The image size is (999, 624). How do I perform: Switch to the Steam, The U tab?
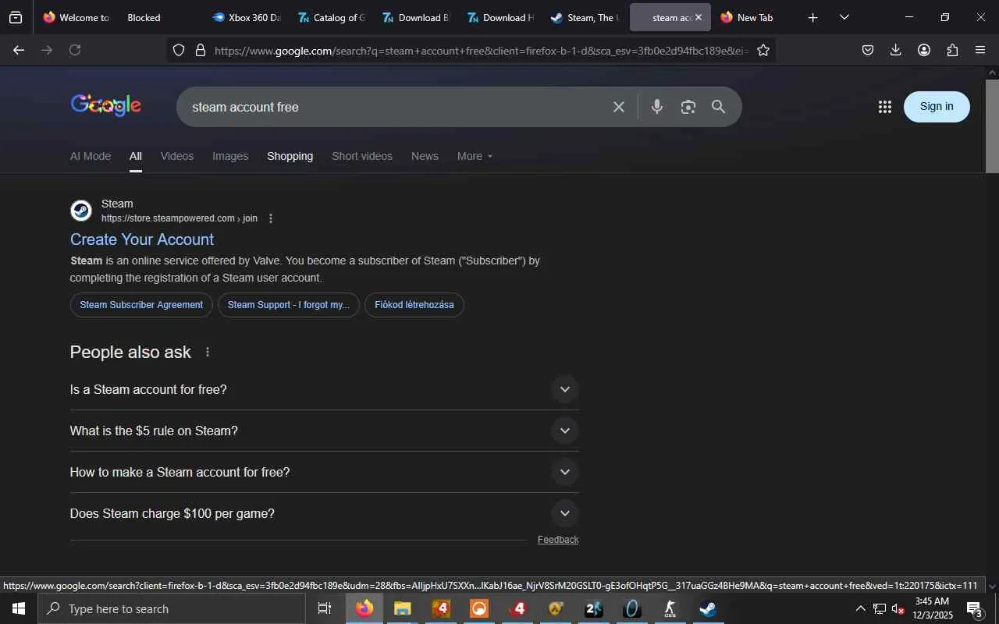(x=585, y=17)
